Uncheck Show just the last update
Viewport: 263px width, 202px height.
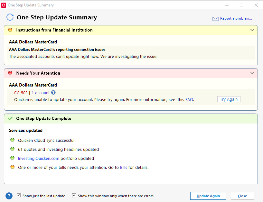[x=19, y=196]
